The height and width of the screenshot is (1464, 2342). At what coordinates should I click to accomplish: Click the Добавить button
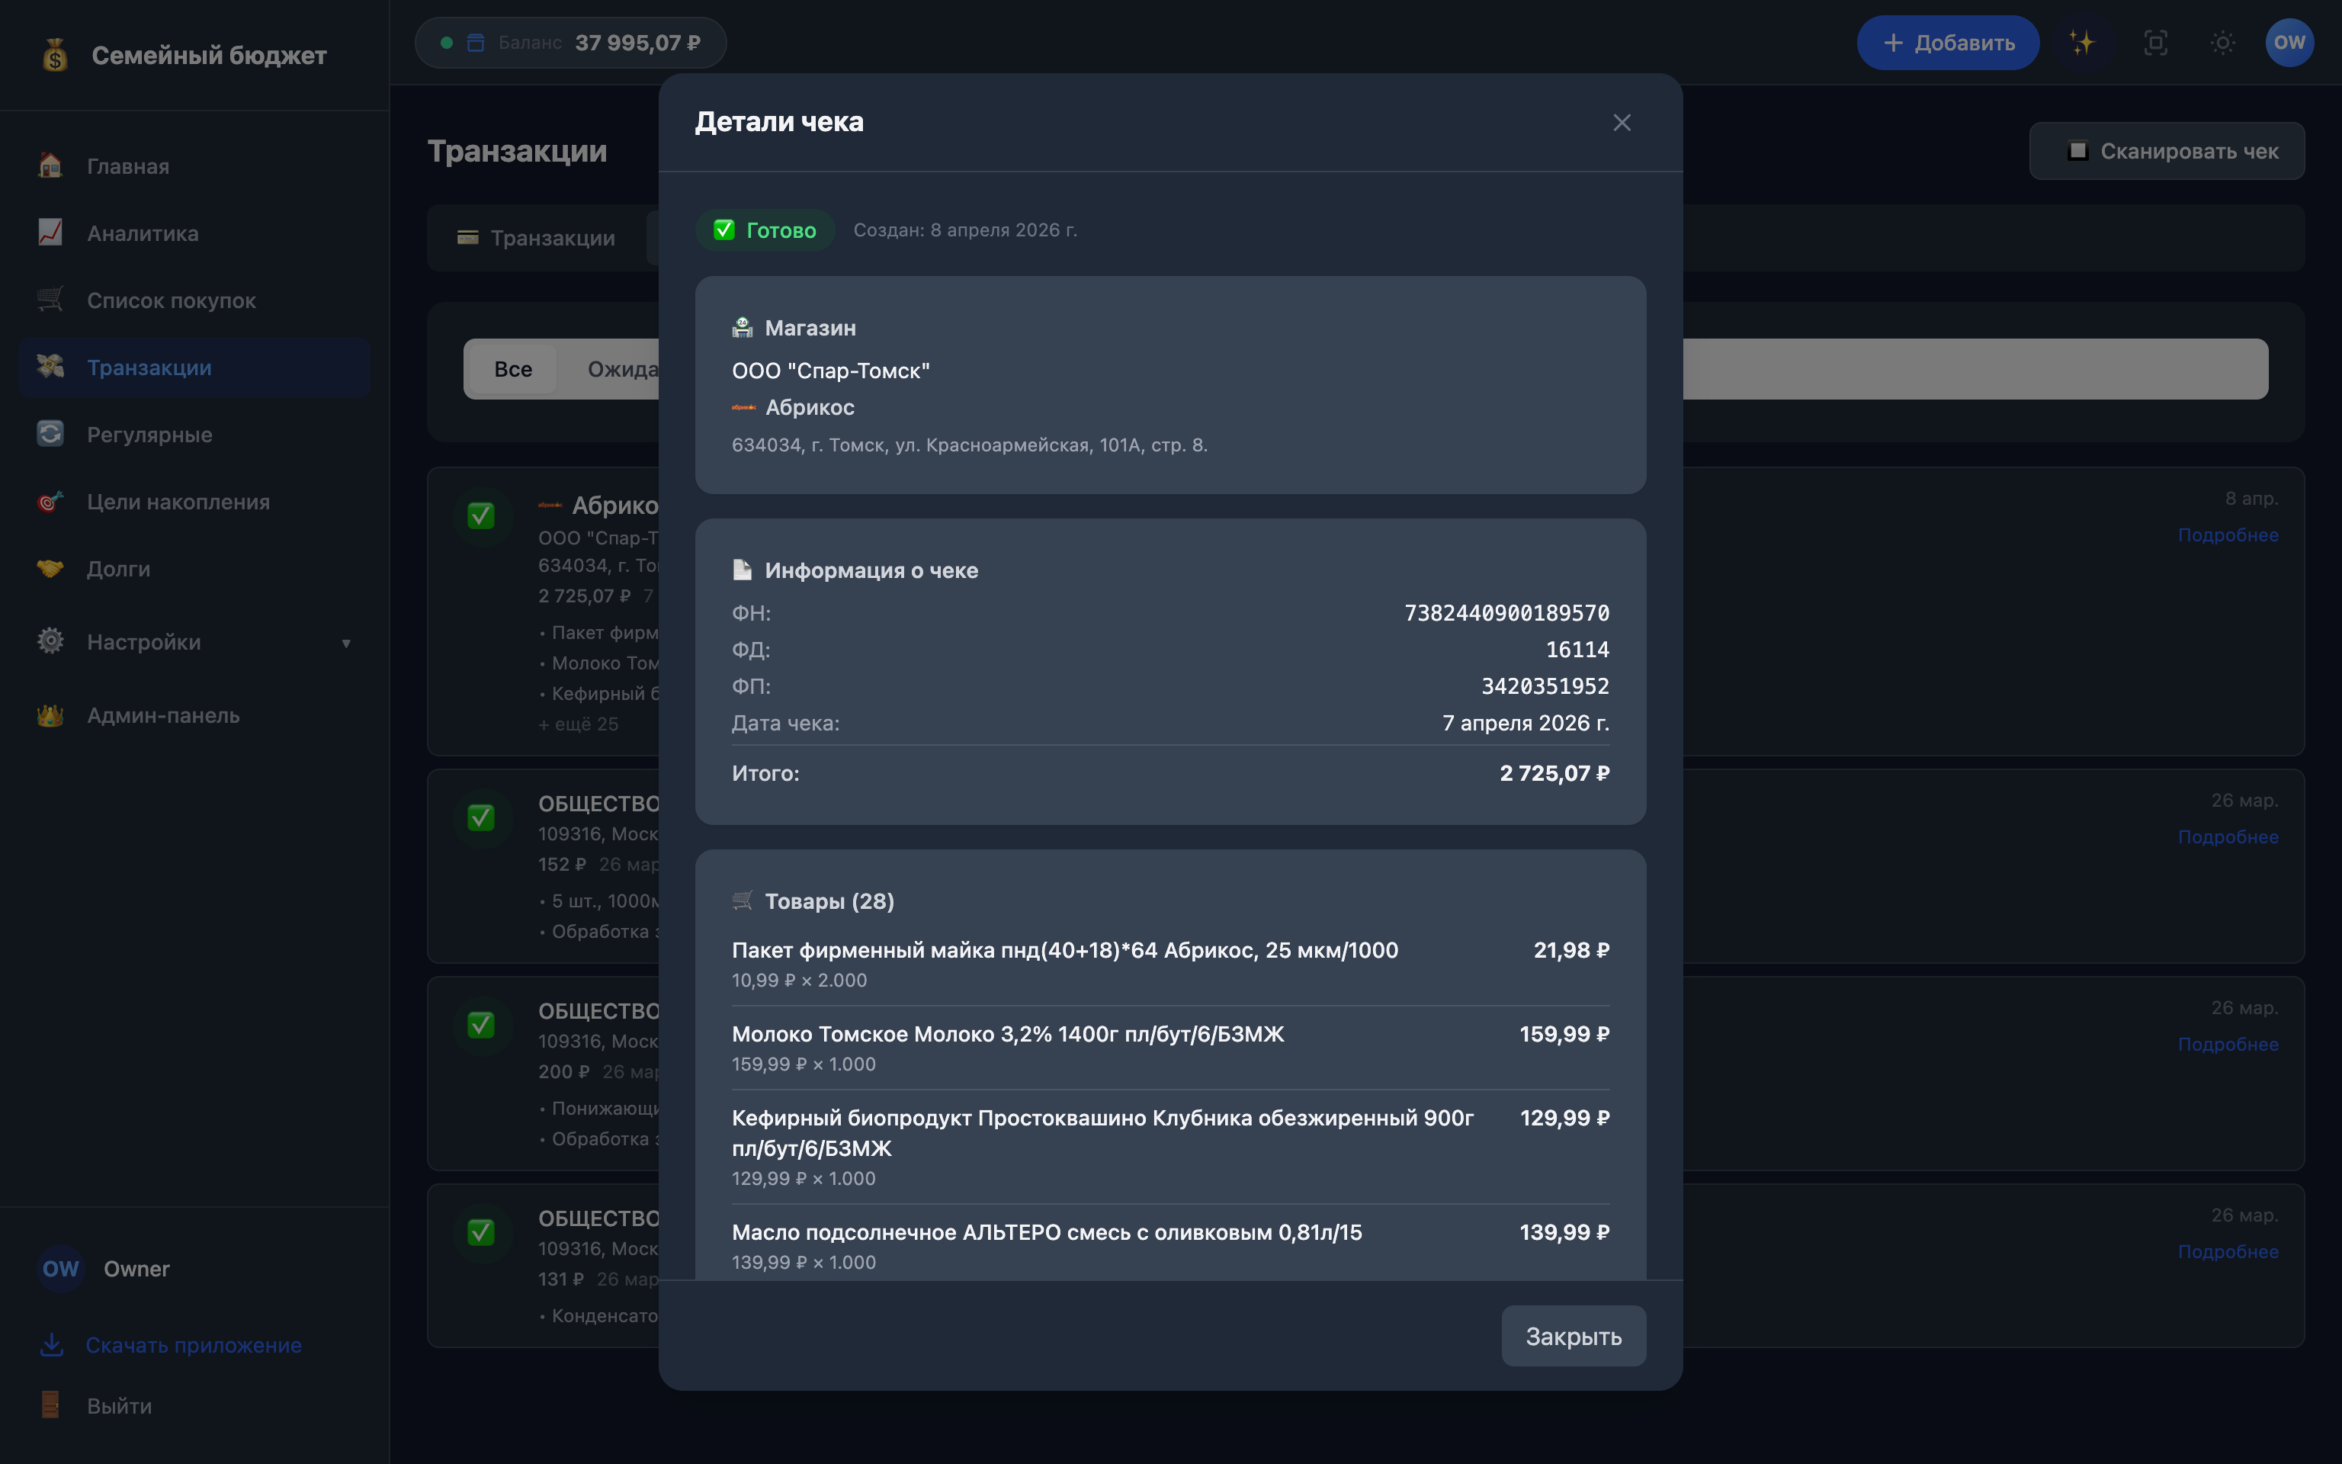[1948, 43]
